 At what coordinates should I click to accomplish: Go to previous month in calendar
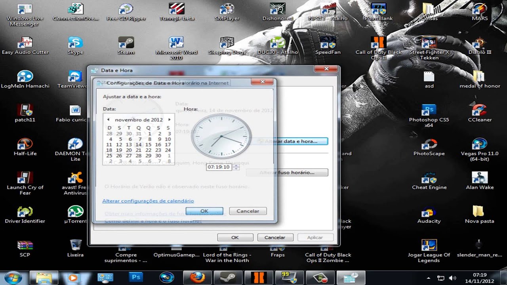tap(108, 120)
